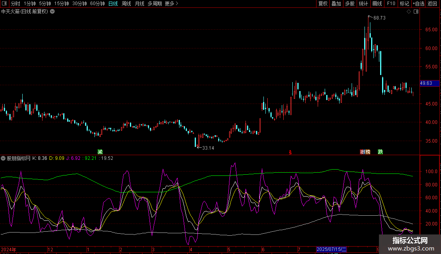Click the 榜 event marker
The height and width of the screenshot is (254, 441).
coord(367,152)
